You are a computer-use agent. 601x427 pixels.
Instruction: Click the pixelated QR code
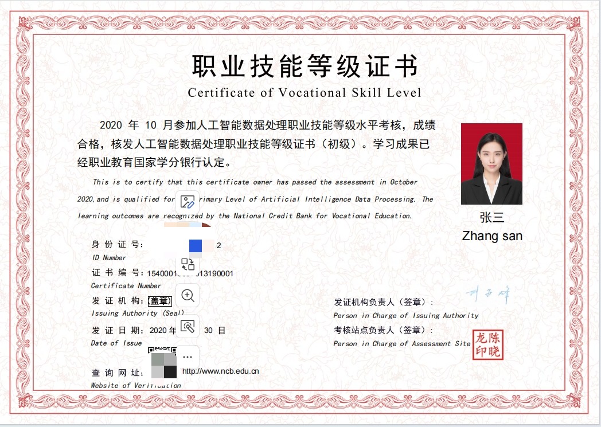[x=162, y=363]
